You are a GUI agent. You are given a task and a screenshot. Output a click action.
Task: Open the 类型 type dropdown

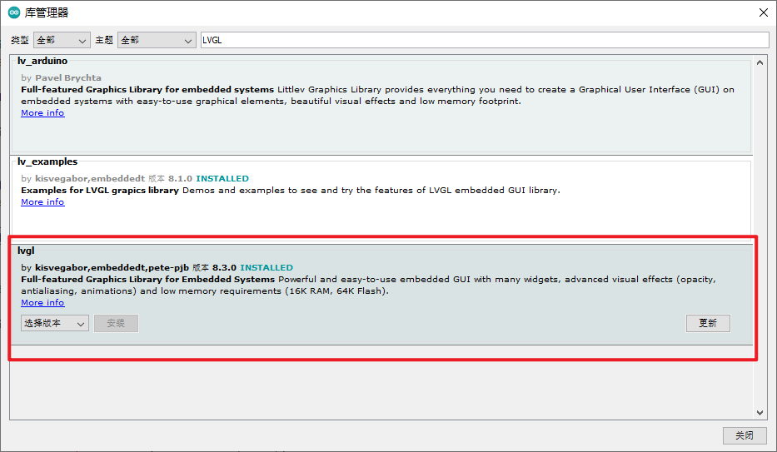tap(62, 40)
